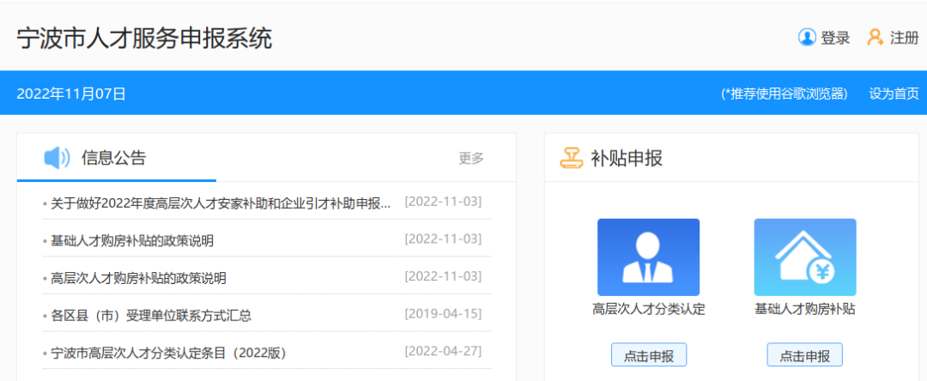This screenshot has height=381, width=927.
Task: Click the orange register user icon
Action: pos(875,37)
